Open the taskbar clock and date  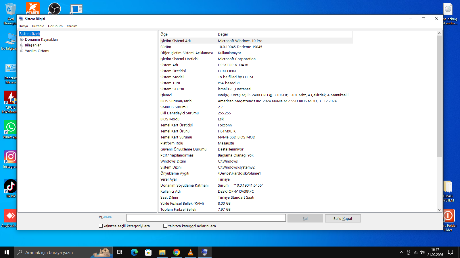click(435, 252)
